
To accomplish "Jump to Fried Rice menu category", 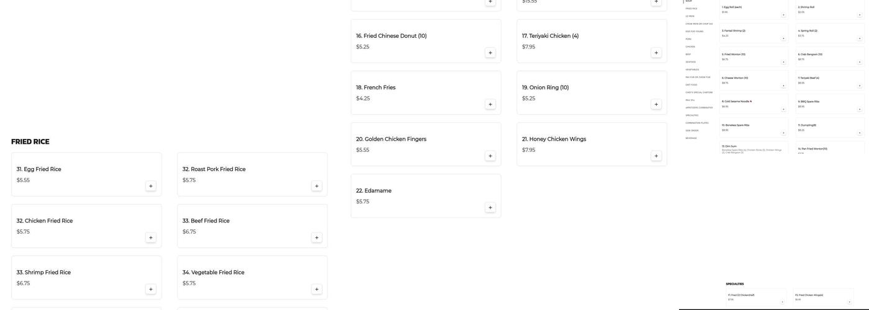I will pos(691,9).
